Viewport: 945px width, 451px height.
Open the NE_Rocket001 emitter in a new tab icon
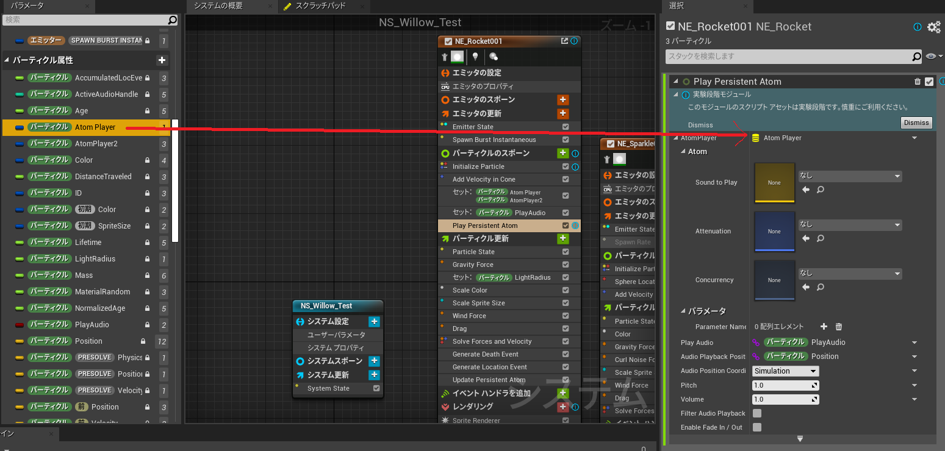pyautogui.click(x=564, y=41)
